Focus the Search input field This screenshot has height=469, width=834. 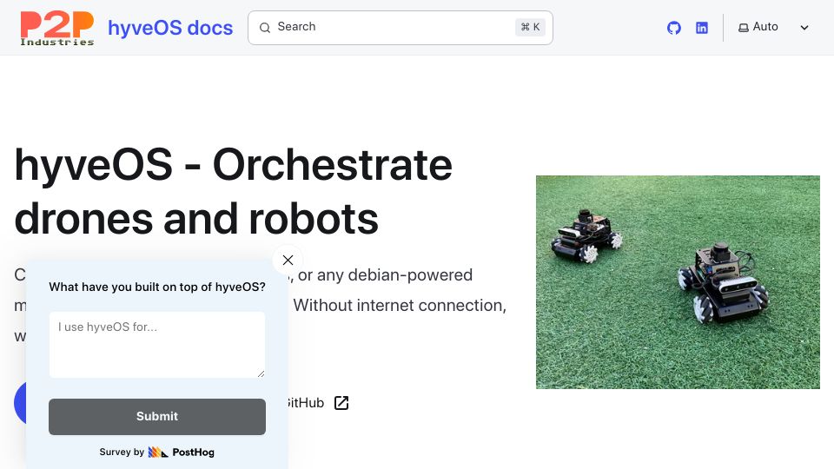coord(400,28)
